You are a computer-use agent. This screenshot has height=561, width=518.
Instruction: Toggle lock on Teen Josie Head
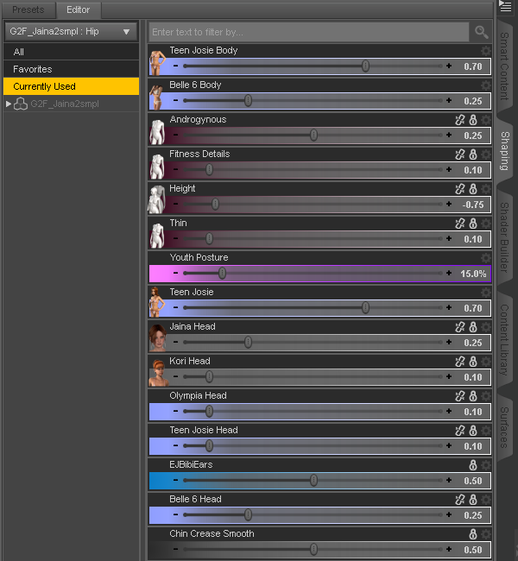click(x=473, y=431)
